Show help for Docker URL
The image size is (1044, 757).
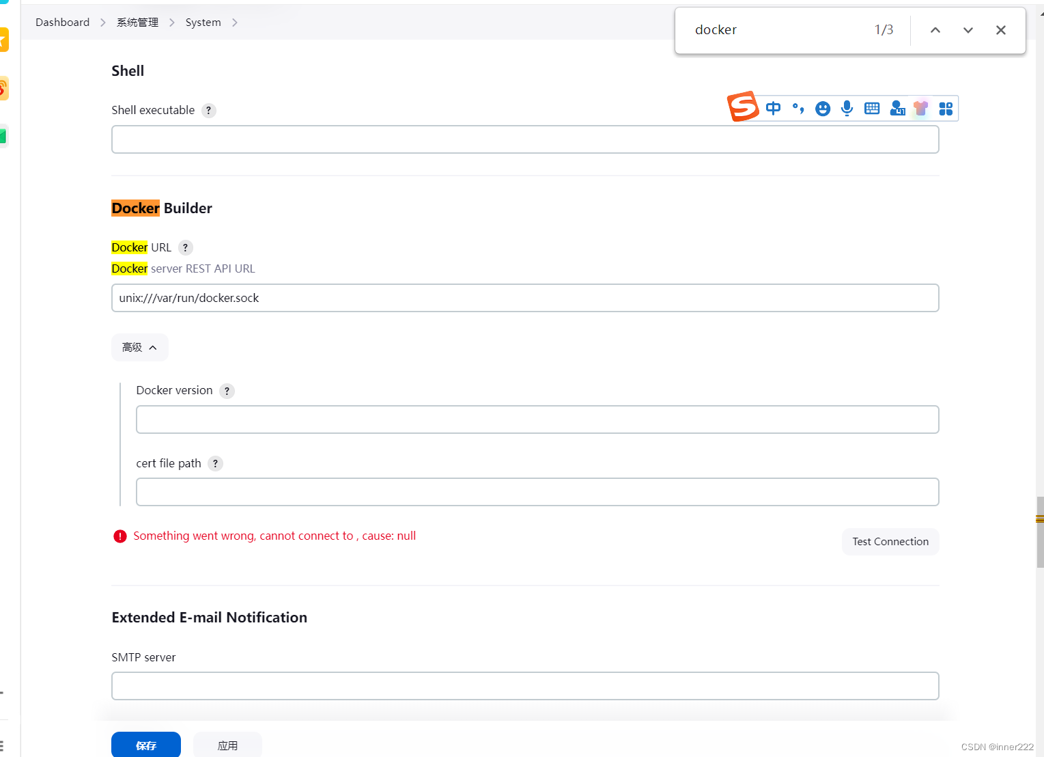(x=185, y=248)
